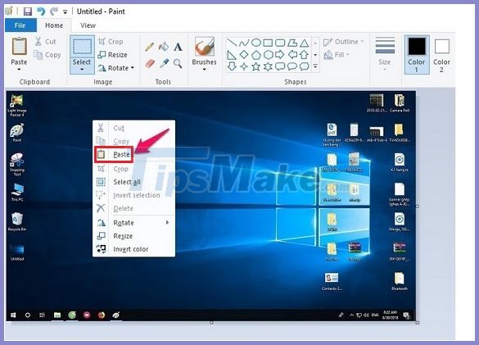479x345 pixels.
Task: Open the shape Fill dropdown
Action: pyautogui.click(x=337, y=55)
